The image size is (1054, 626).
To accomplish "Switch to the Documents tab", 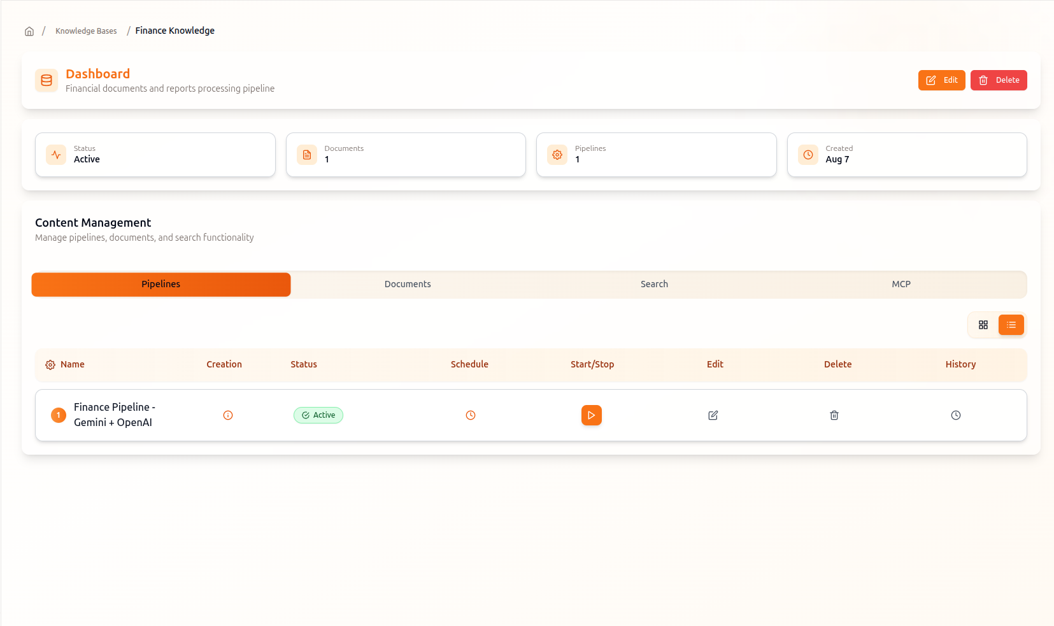I will pyautogui.click(x=408, y=284).
